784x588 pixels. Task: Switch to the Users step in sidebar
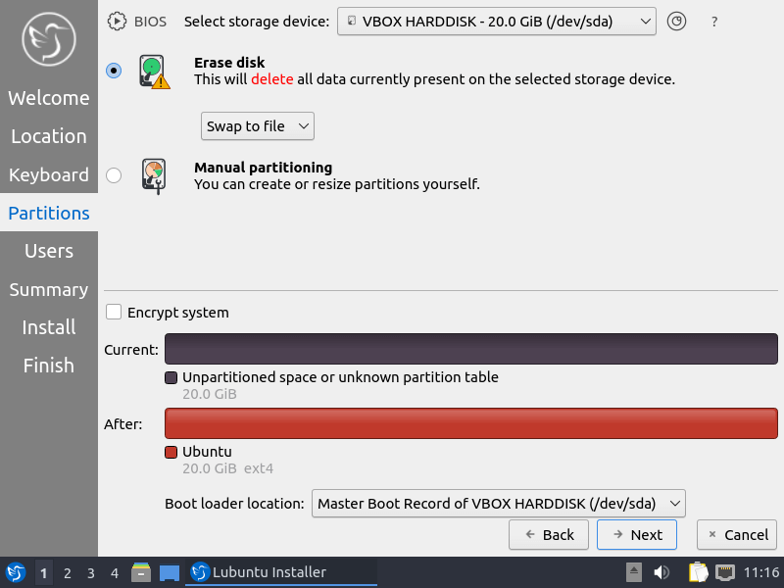(49, 251)
